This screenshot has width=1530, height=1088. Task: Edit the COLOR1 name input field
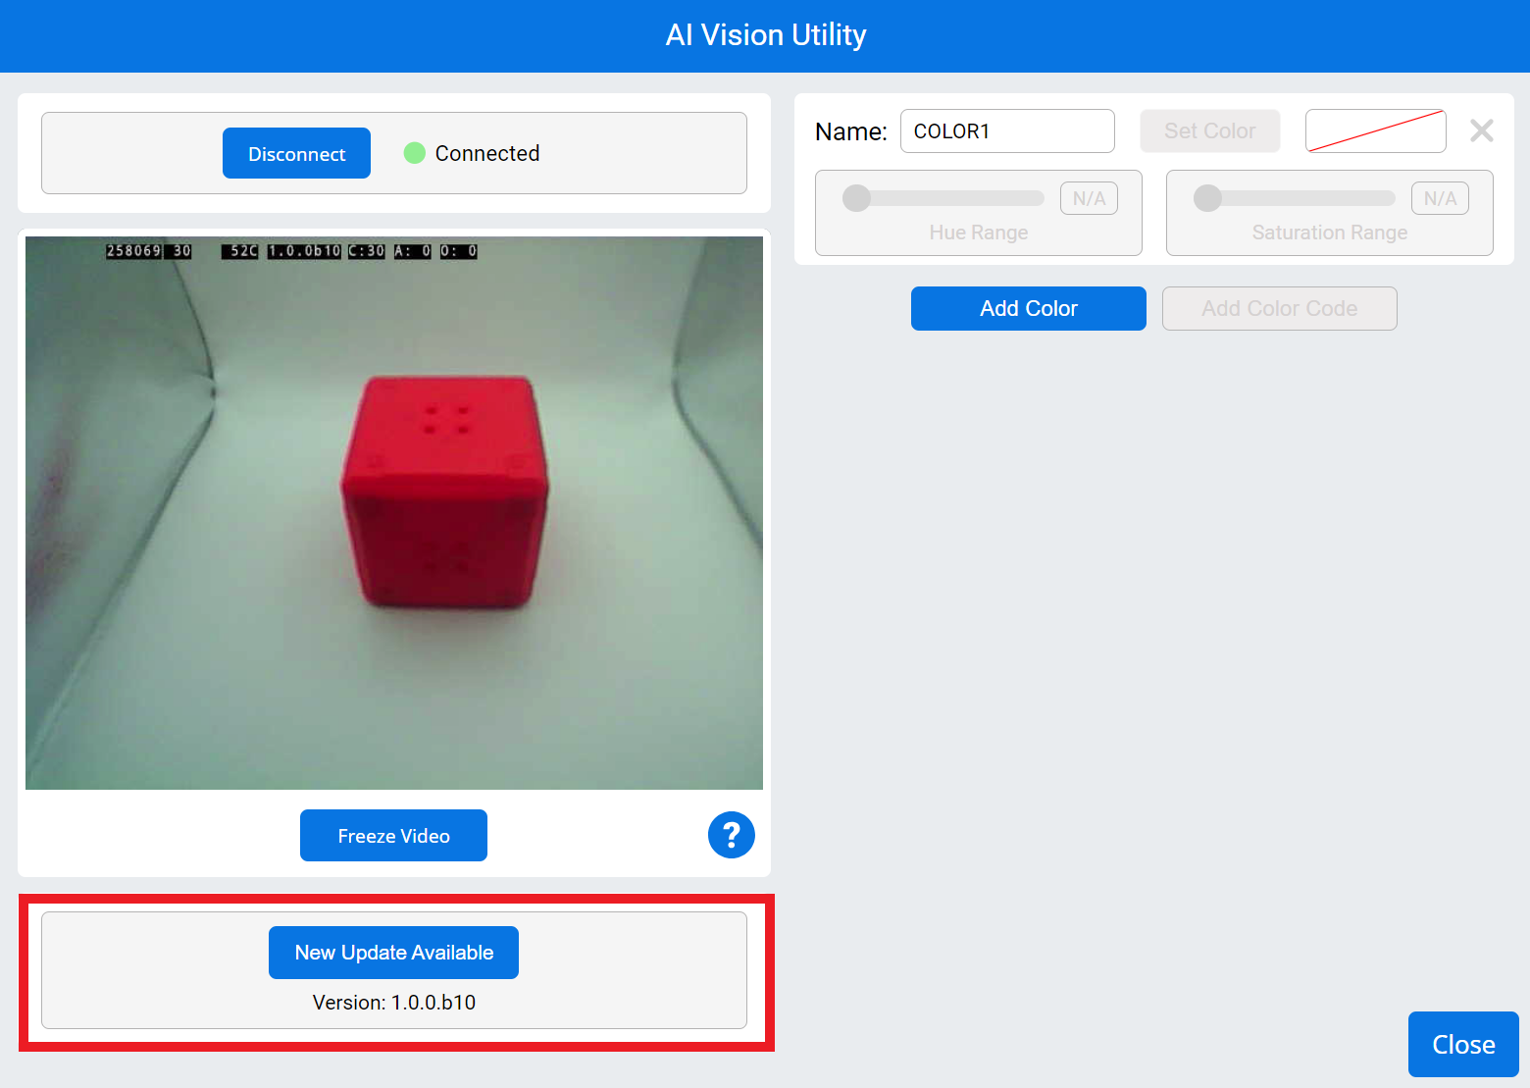(x=1007, y=130)
